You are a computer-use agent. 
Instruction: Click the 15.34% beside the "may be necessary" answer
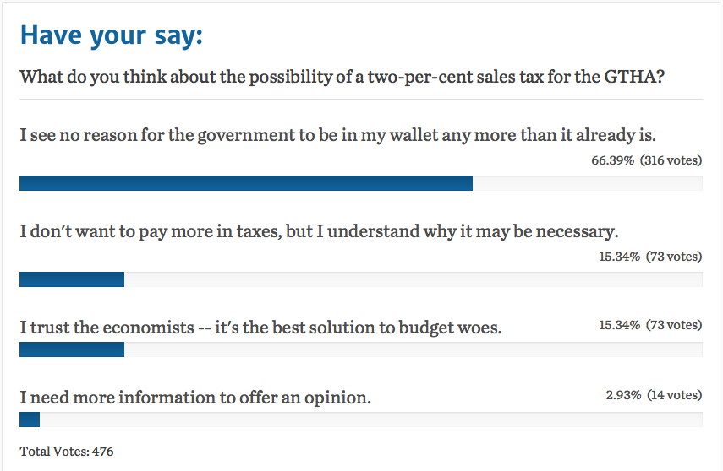pos(618,257)
